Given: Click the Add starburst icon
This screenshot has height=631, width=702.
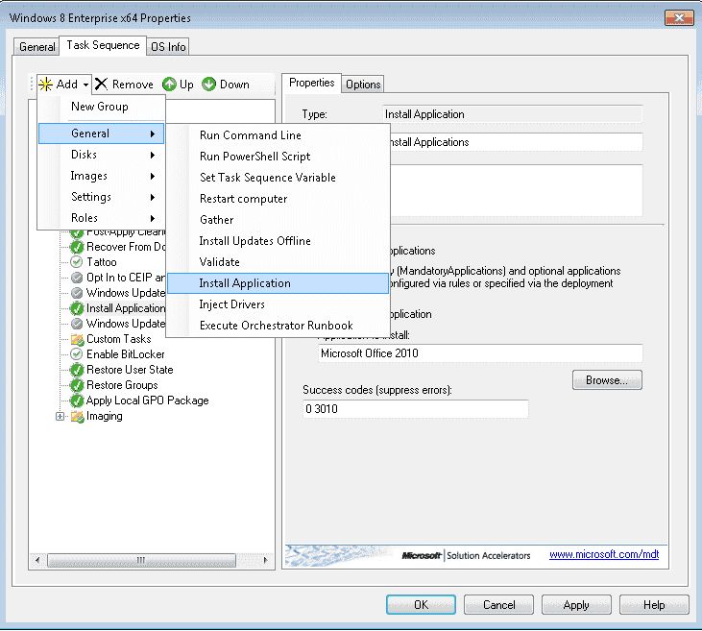Looking at the screenshot, I should click(x=45, y=85).
